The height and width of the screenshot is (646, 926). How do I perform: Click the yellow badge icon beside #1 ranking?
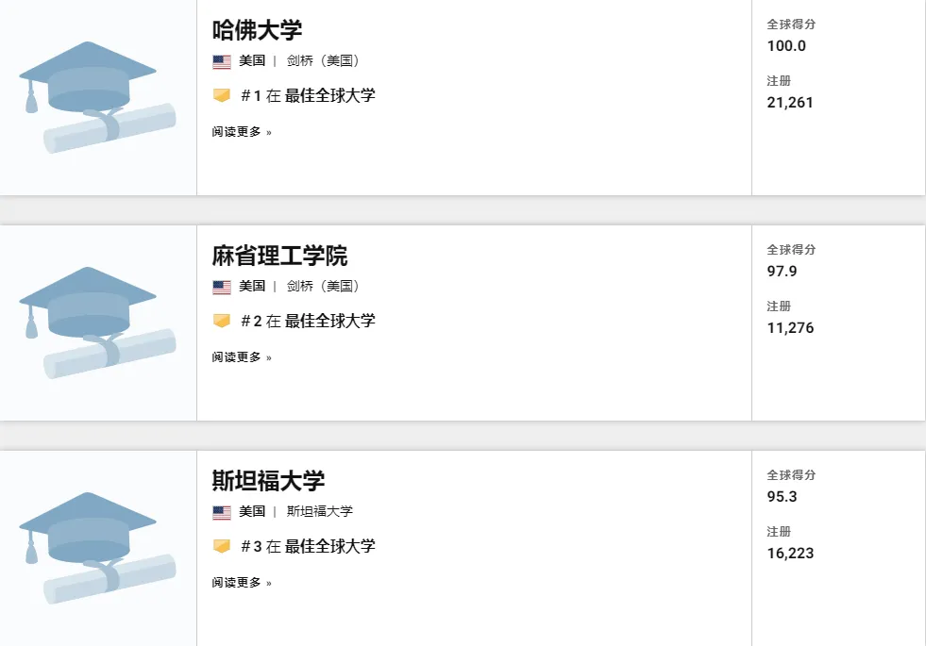tap(222, 95)
